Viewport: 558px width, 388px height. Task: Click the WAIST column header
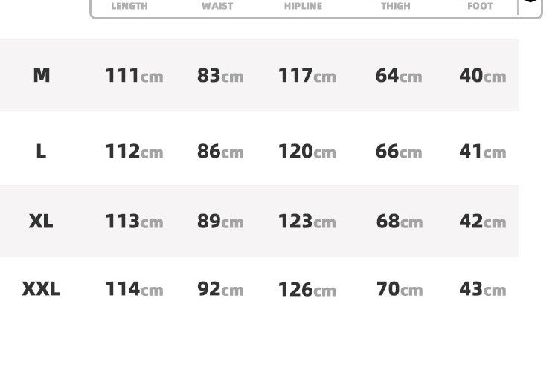(x=217, y=6)
